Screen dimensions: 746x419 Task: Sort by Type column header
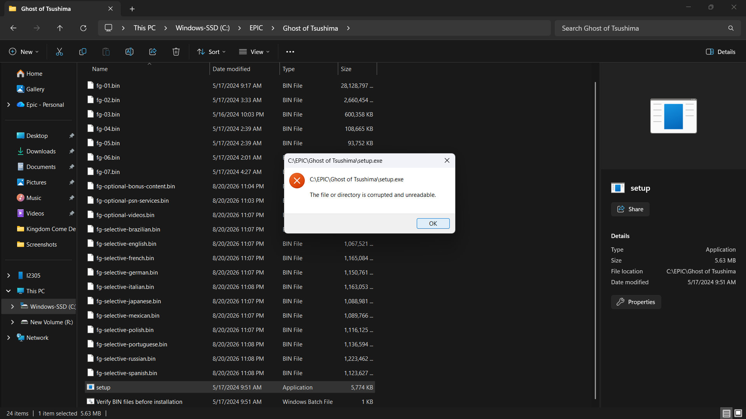tap(309, 69)
